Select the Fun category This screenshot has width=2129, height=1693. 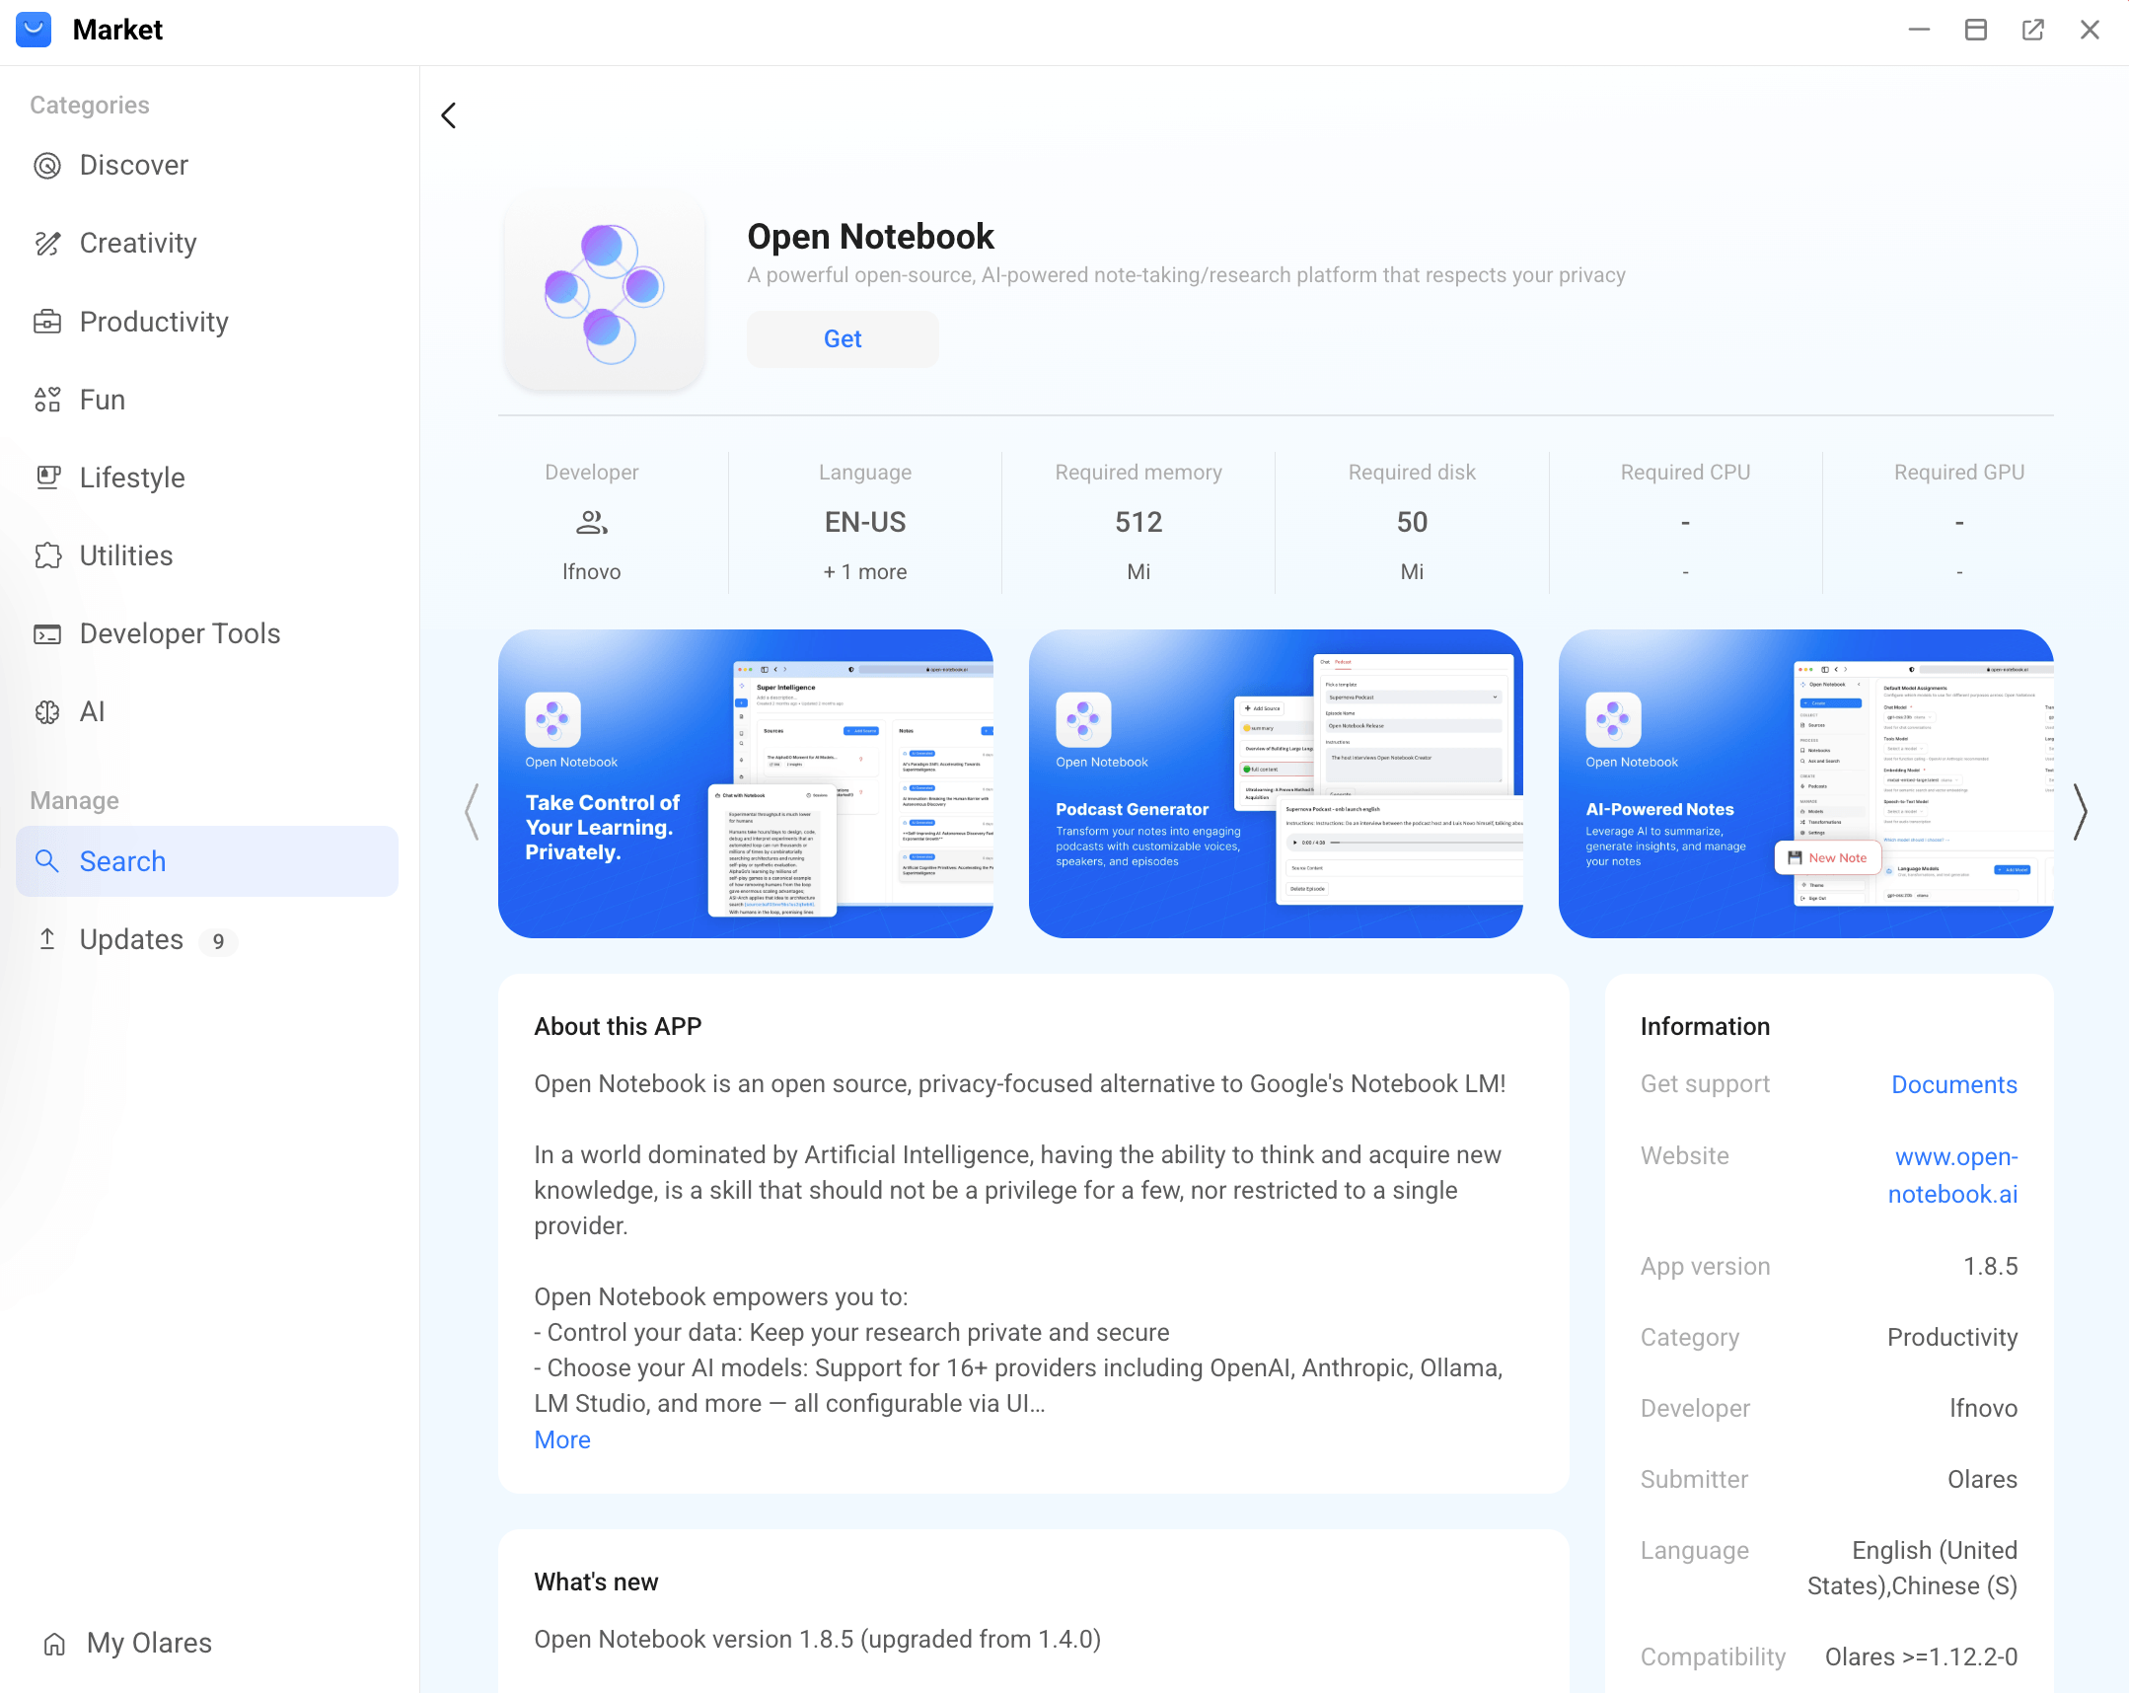207,399
